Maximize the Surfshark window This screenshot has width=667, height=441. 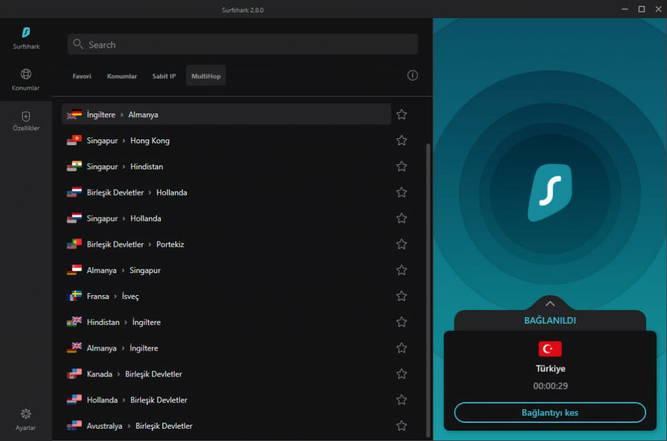point(642,9)
